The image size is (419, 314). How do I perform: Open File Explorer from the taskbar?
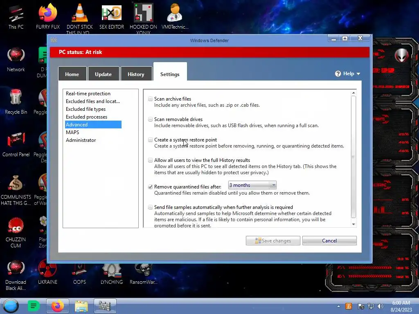pos(81,306)
